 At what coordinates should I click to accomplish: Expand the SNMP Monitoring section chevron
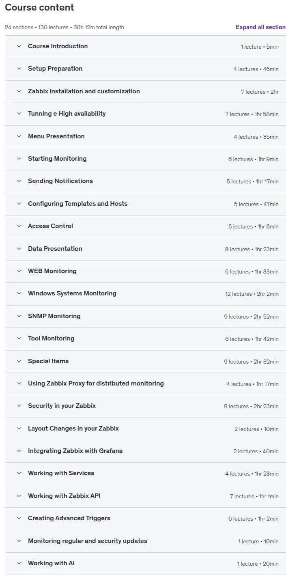[19, 316]
